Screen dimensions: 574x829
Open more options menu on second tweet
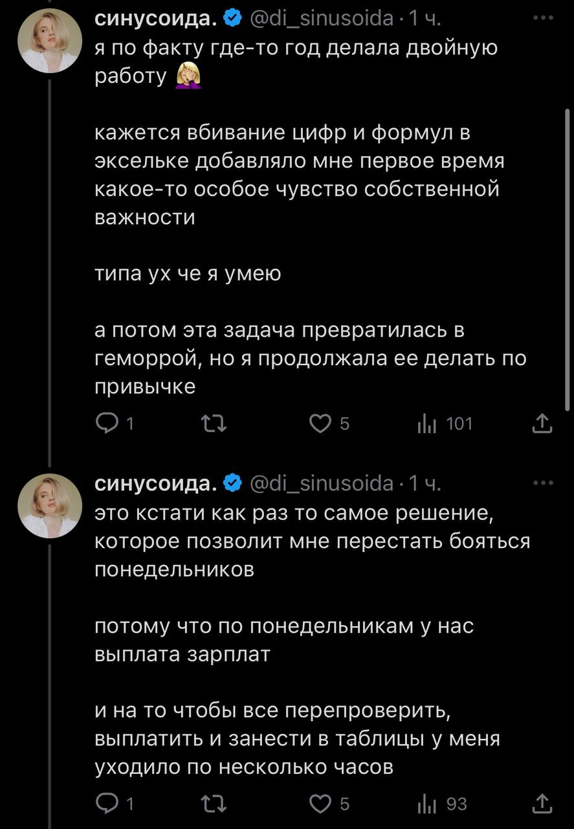click(x=542, y=483)
